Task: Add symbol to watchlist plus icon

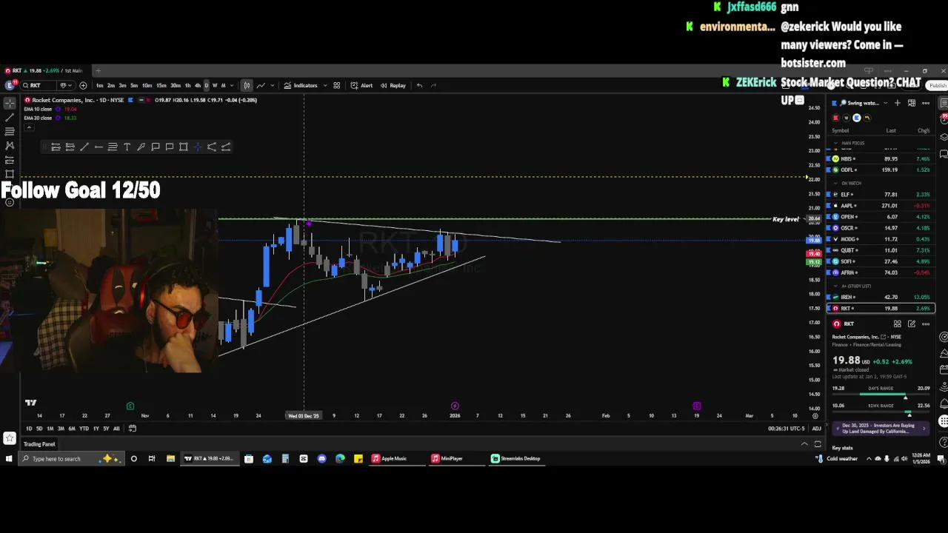Action: 898,103
